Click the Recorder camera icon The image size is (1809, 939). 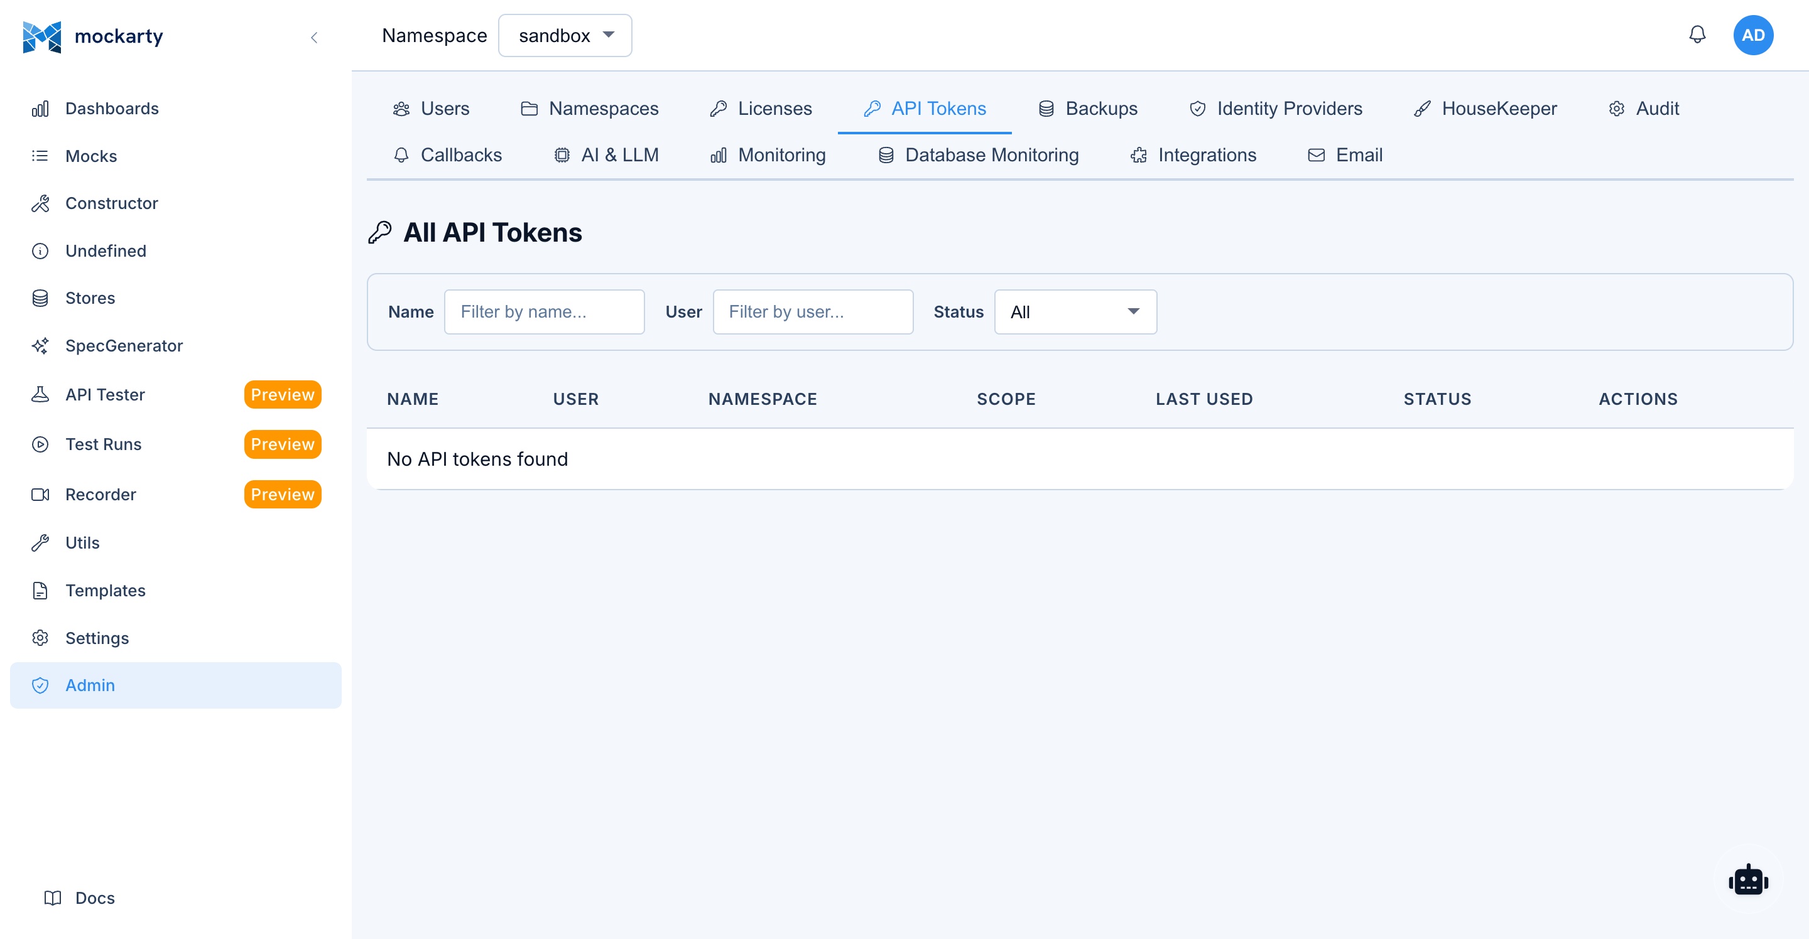click(x=40, y=495)
